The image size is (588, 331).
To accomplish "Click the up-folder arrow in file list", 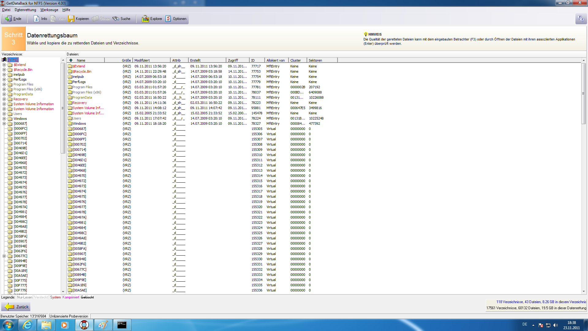I will 71,60.
